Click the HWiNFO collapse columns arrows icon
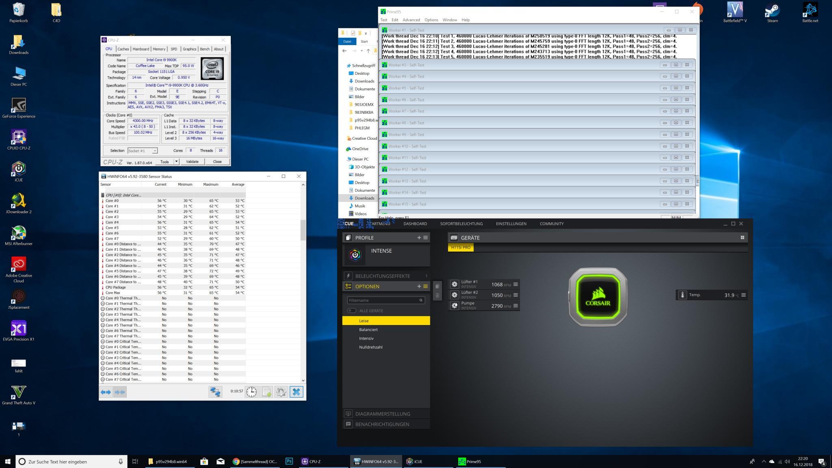The image size is (832, 468). (120, 392)
